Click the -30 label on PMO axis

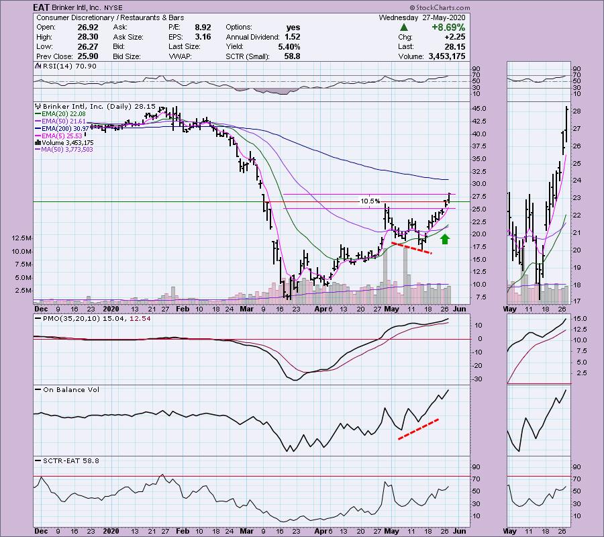tap(477, 379)
